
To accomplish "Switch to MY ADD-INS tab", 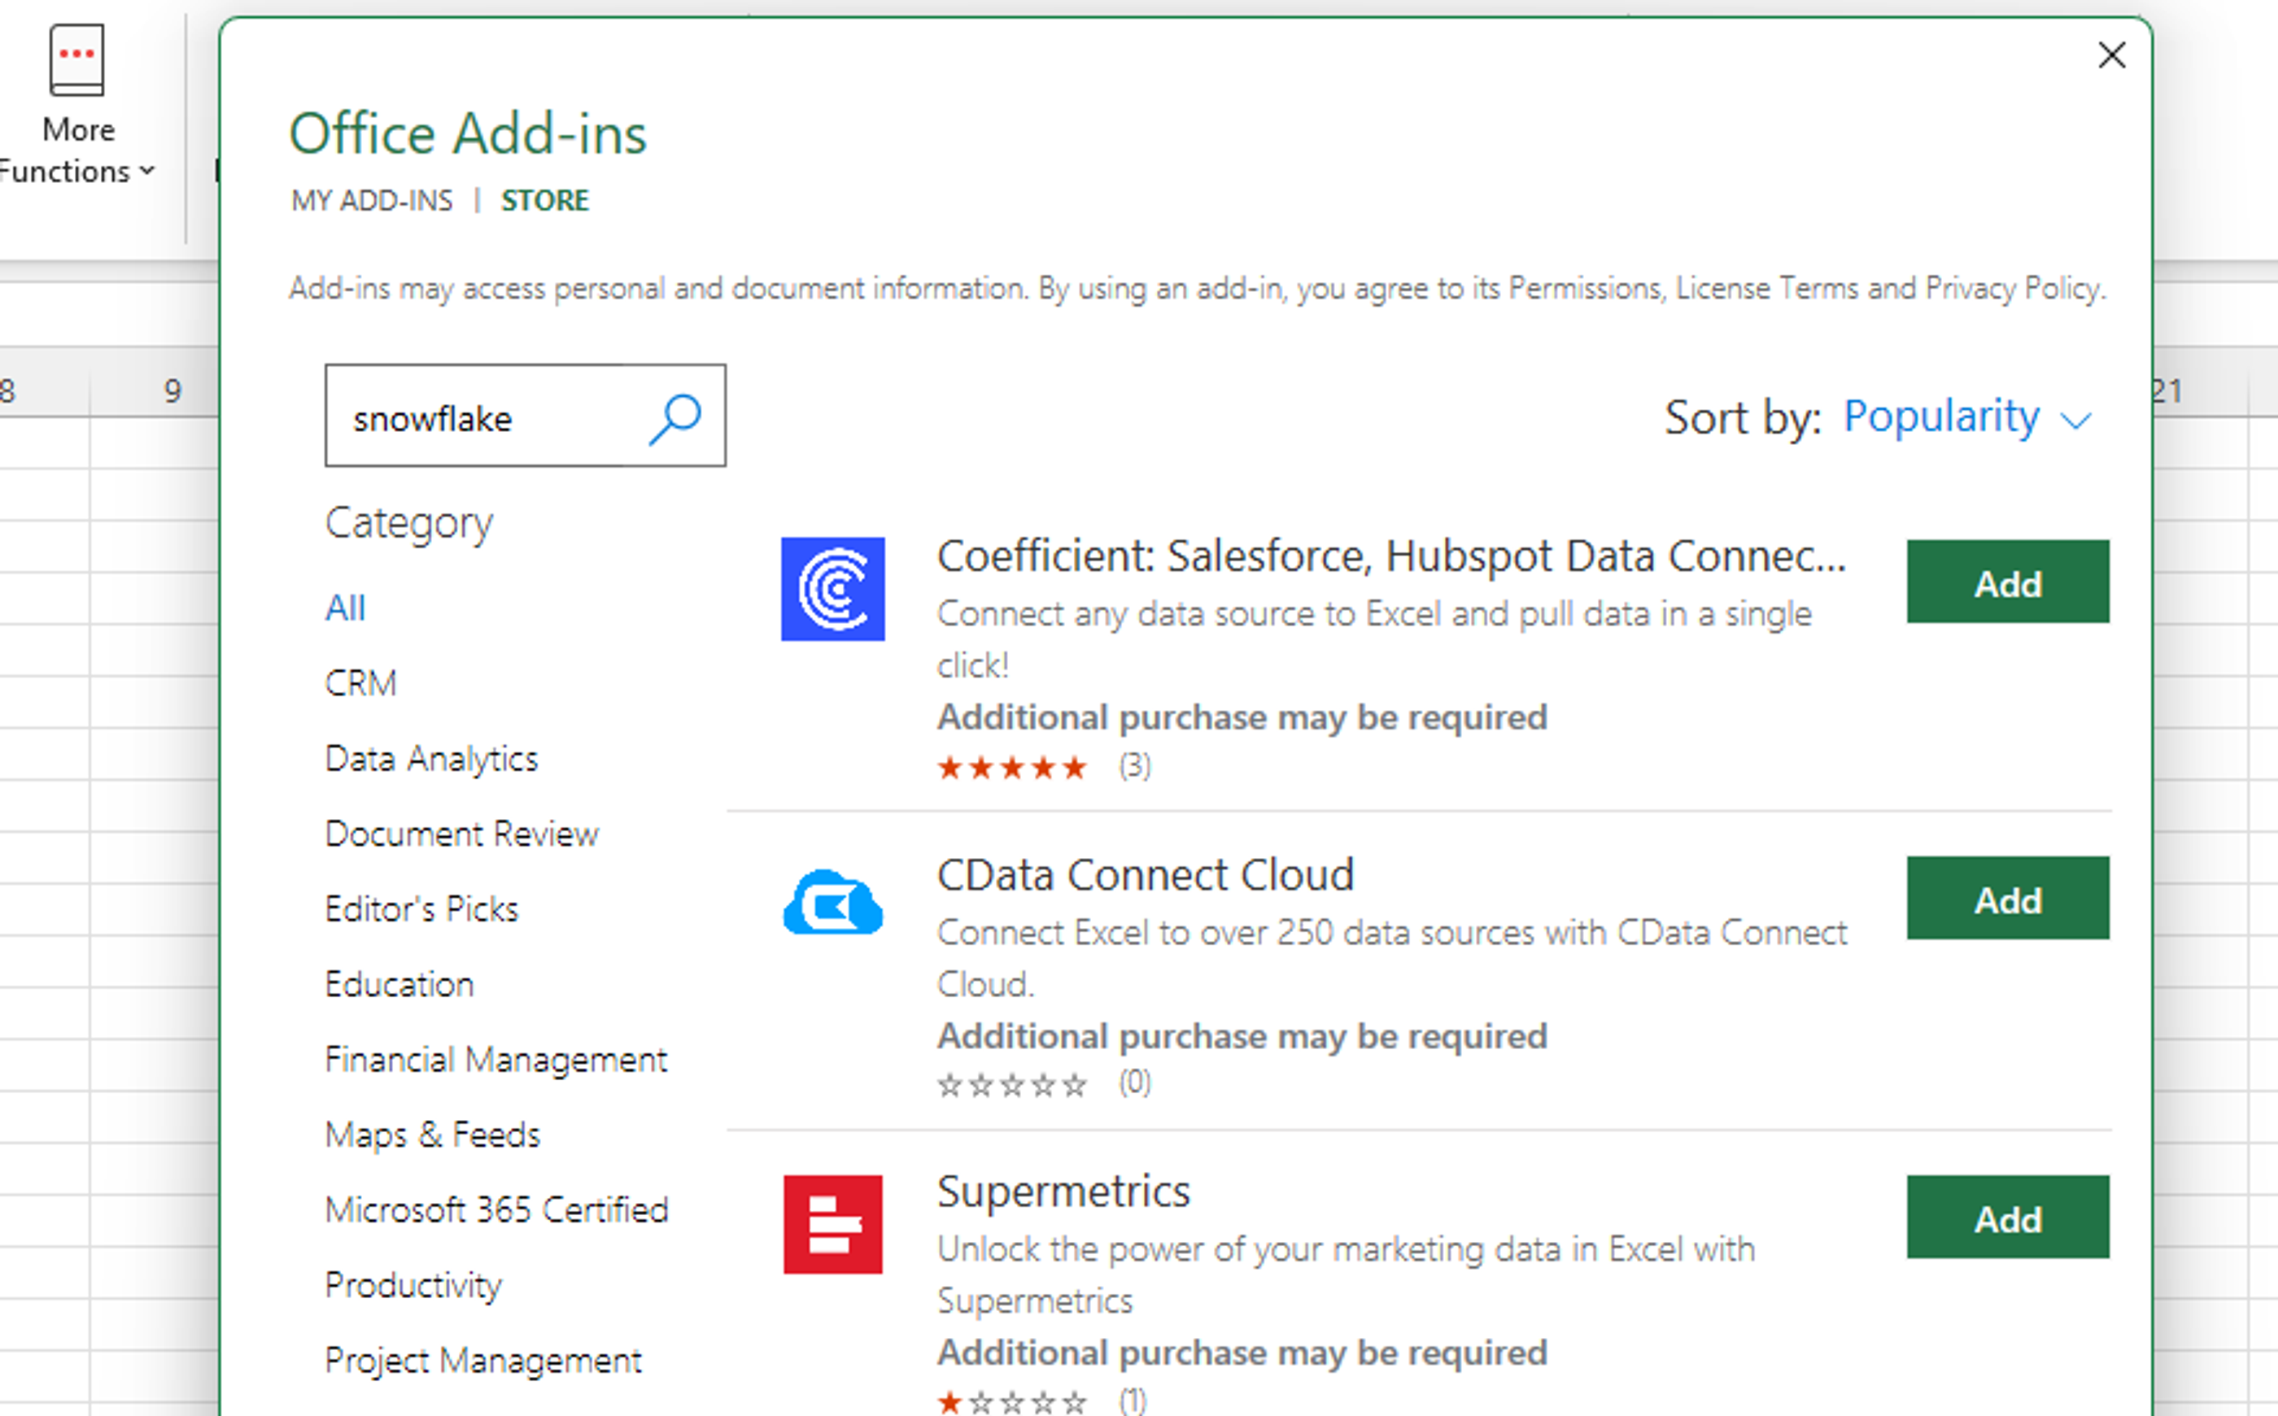I will coord(372,200).
